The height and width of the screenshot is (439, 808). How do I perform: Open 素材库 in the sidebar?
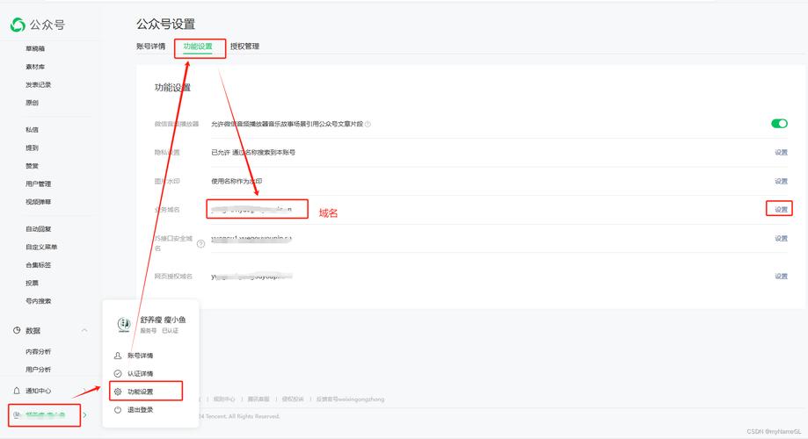click(35, 67)
